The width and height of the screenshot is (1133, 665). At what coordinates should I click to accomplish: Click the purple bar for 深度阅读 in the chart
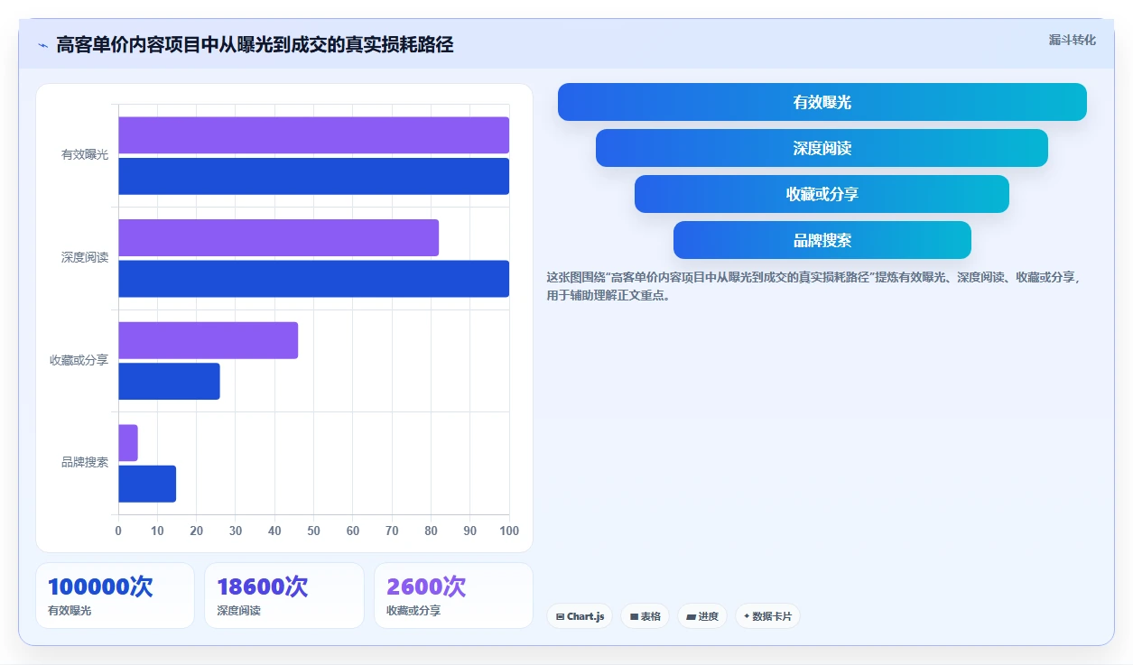coord(278,237)
